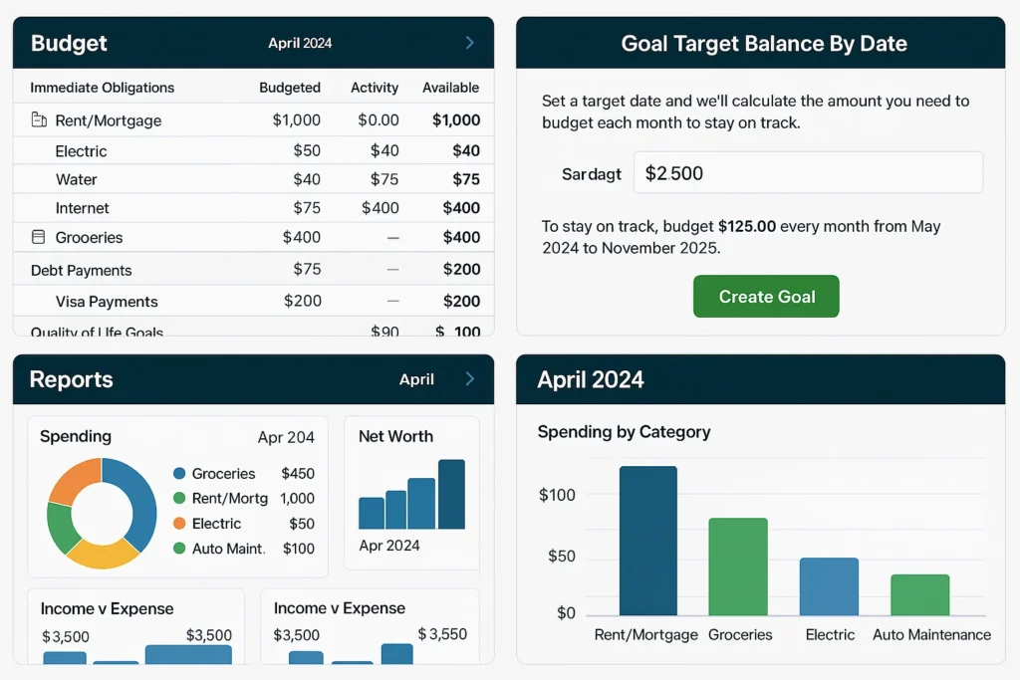Click the target amount field showing $2 500

[x=807, y=172]
